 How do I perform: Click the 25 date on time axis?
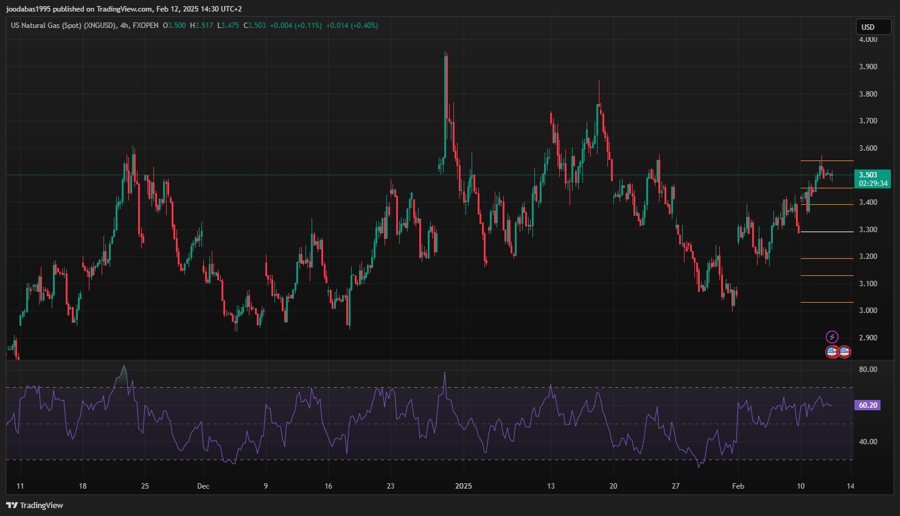click(x=145, y=486)
